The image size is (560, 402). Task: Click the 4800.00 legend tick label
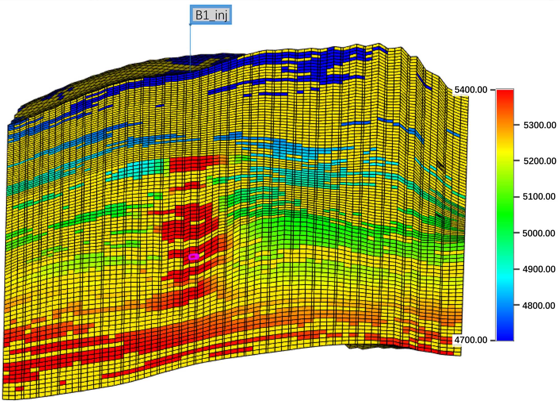click(x=538, y=306)
